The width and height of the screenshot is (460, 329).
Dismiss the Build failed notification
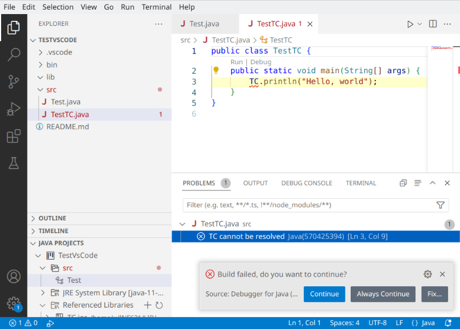pyautogui.click(x=443, y=274)
